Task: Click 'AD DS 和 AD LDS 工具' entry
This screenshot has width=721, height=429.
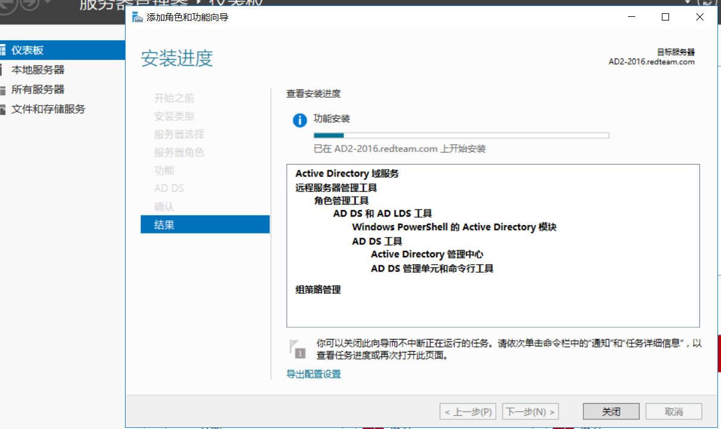Action: 383,214
